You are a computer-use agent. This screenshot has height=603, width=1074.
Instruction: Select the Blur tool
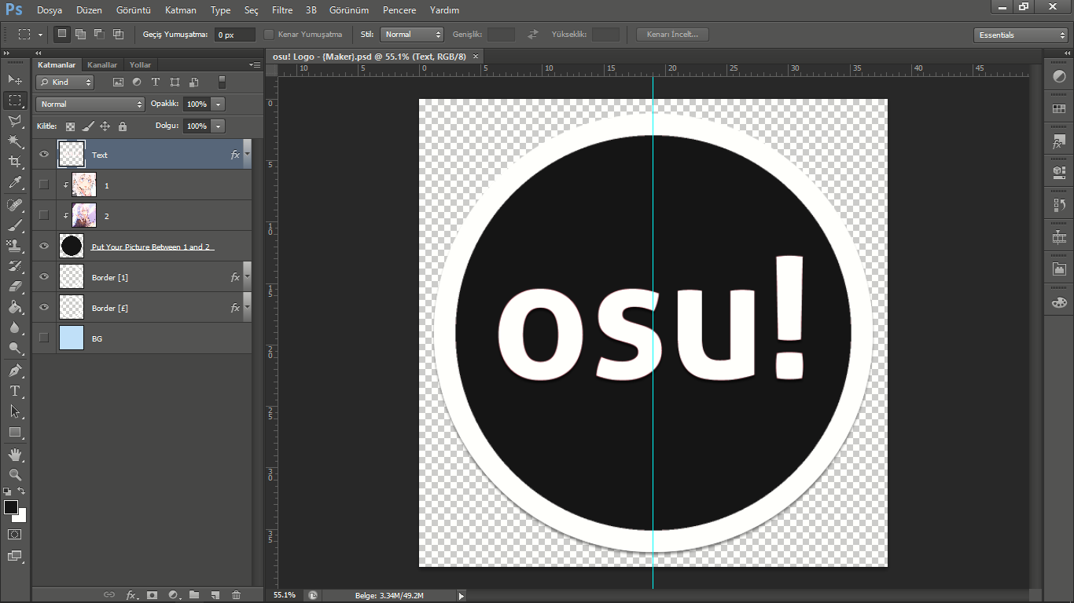coord(15,327)
